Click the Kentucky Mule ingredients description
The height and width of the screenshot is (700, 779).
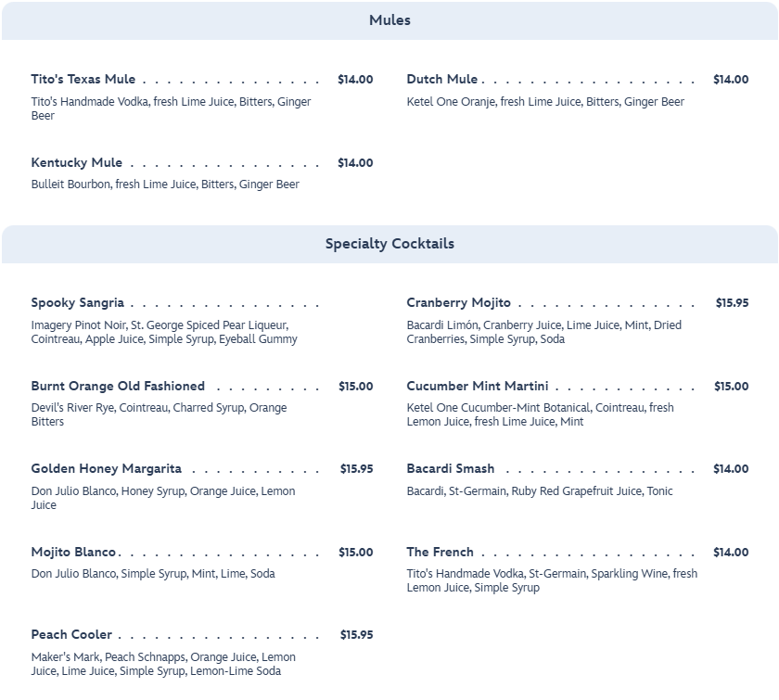point(165,185)
